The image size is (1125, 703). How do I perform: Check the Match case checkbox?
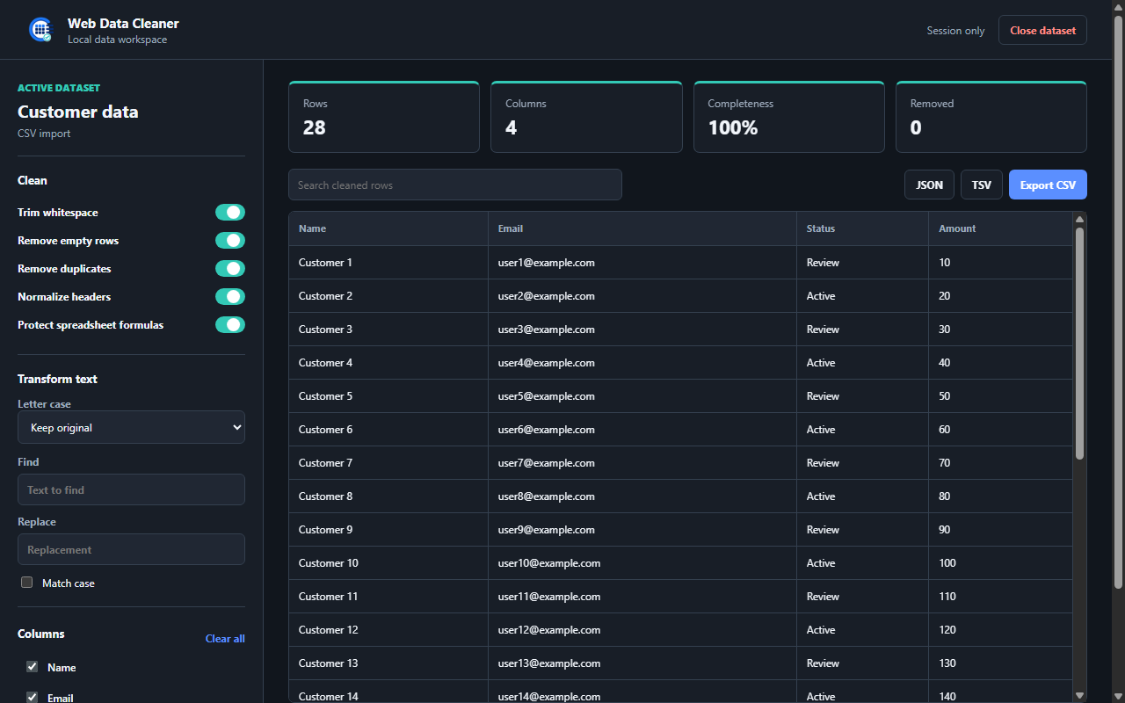[26, 583]
